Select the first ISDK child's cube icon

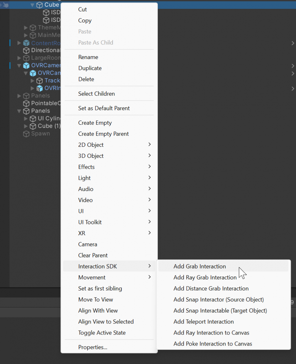coord(46,12)
